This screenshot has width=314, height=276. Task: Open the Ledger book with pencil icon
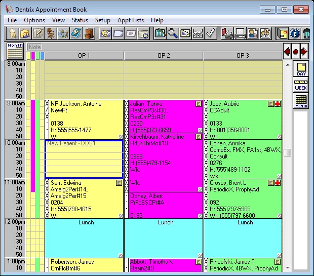(38, 33)
